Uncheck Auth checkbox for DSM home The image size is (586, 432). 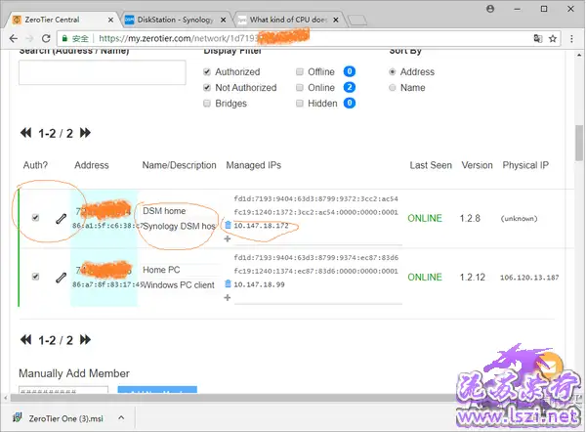pyautogui.click(x=35, y=218)
